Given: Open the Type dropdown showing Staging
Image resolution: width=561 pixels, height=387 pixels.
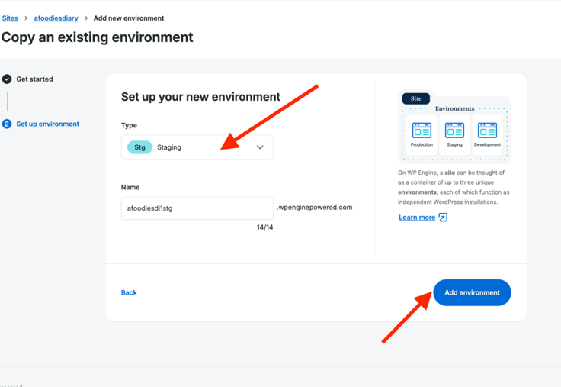Looking at the screenshot, I should pyautogui.click(x=197, y=147).
